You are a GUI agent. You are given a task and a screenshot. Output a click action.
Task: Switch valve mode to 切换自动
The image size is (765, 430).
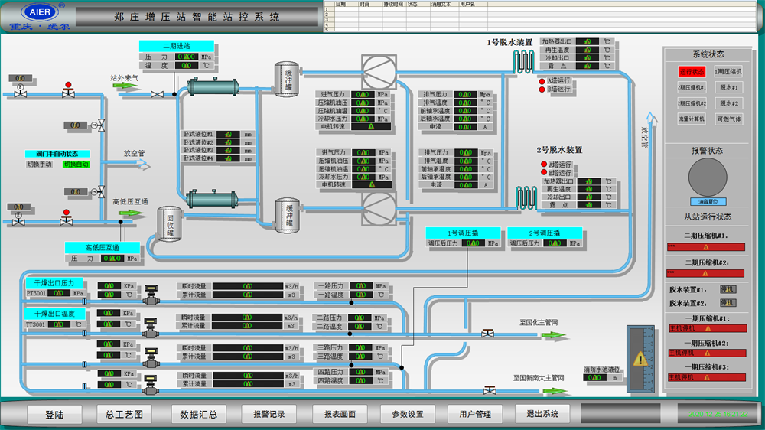(76, 164)
